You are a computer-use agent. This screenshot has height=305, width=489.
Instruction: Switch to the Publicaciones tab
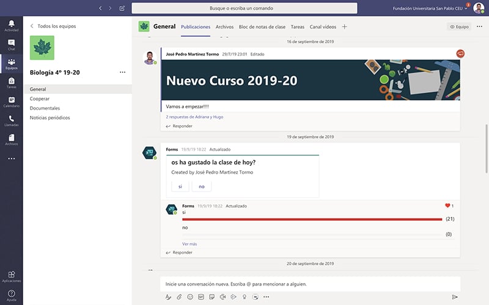[x=196, y=27]
